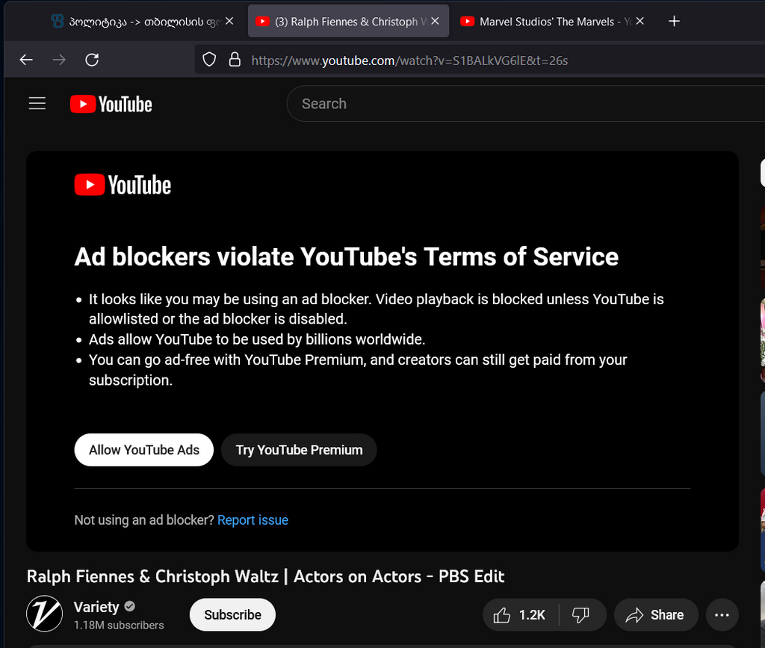The image size is (765, 648).
Task: Open the Variety channel avatar
Action: click(44, 614)
